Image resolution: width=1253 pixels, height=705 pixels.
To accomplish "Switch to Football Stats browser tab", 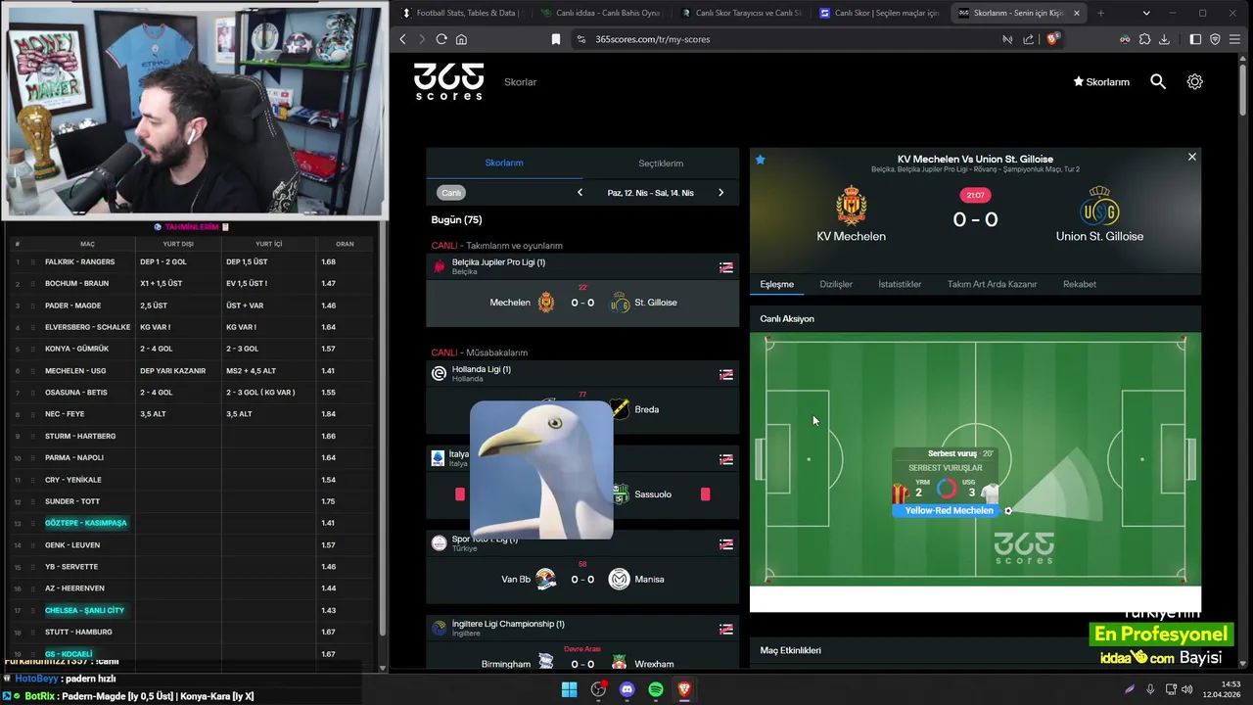I will [x=461, y=13].
